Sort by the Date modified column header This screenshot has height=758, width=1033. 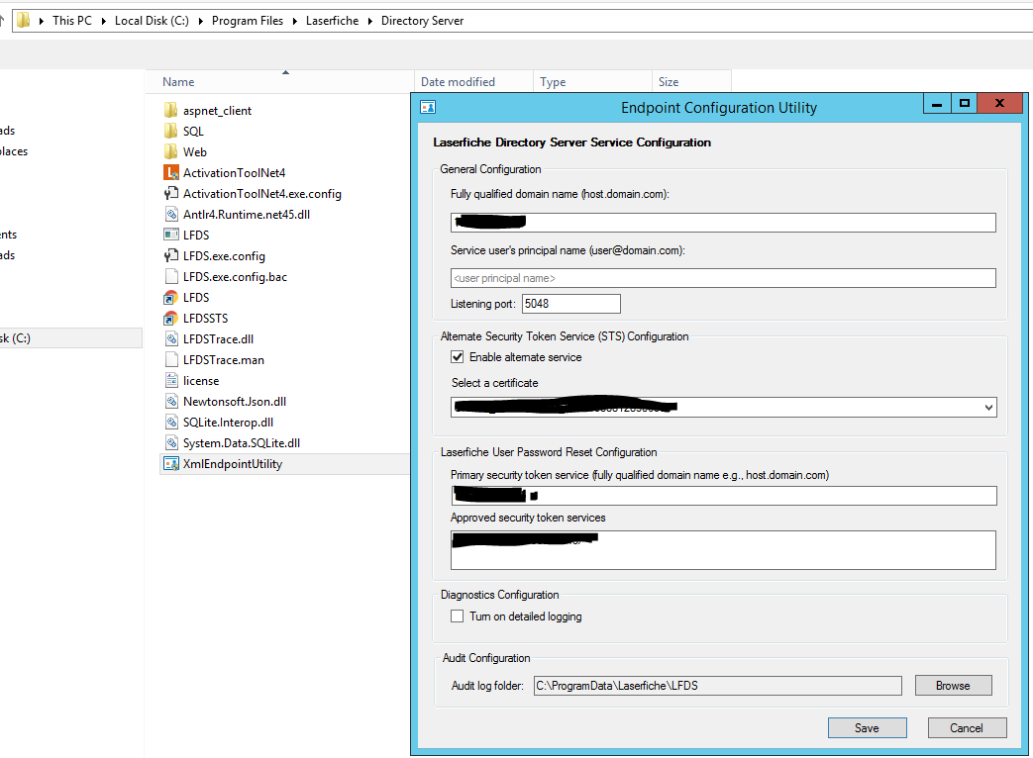(x=458, y=82)
